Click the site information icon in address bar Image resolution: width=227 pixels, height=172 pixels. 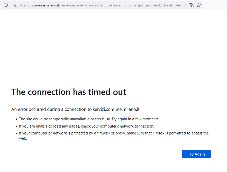pos(6,5)
